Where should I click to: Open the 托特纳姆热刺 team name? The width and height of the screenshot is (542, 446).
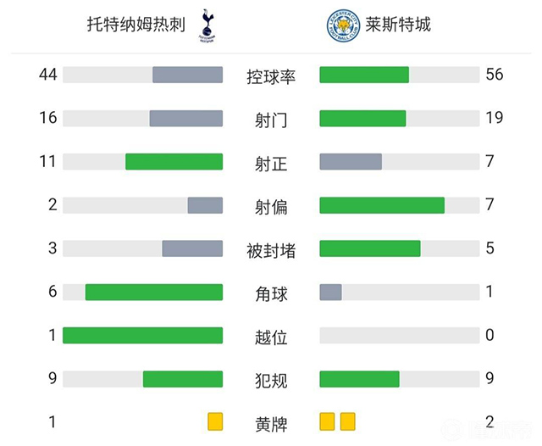pyautogui.click(x=136, y=25)
